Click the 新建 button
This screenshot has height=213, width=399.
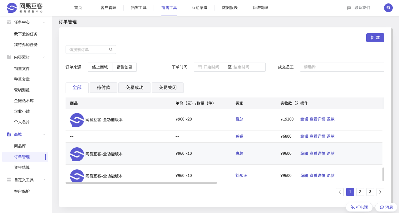(375, 38)
